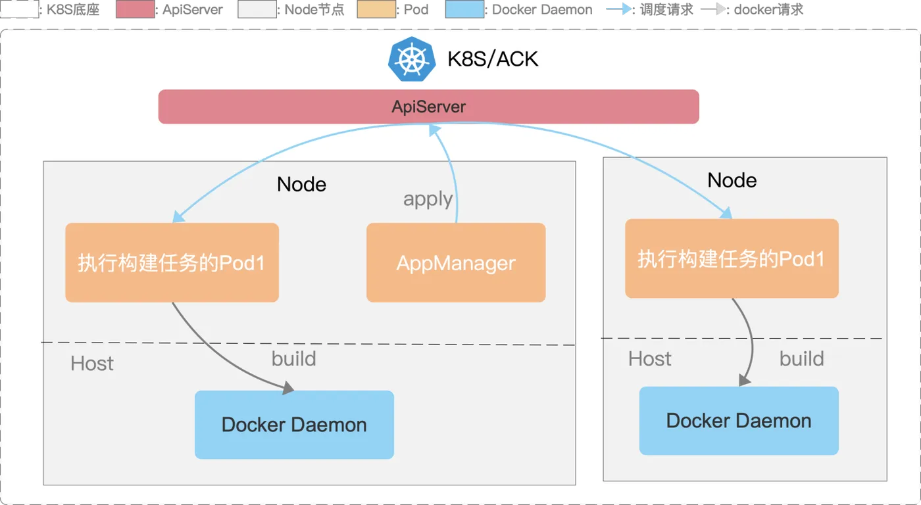Click the blue arrowhead at the right Pod1 box
The image size is (921, 505).
pyautogui.click(x=726, y=213)
